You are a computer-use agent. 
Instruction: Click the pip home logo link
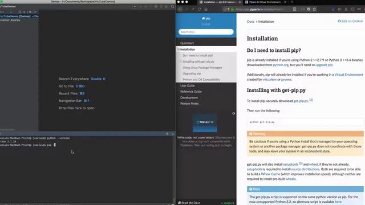[206, 18]
